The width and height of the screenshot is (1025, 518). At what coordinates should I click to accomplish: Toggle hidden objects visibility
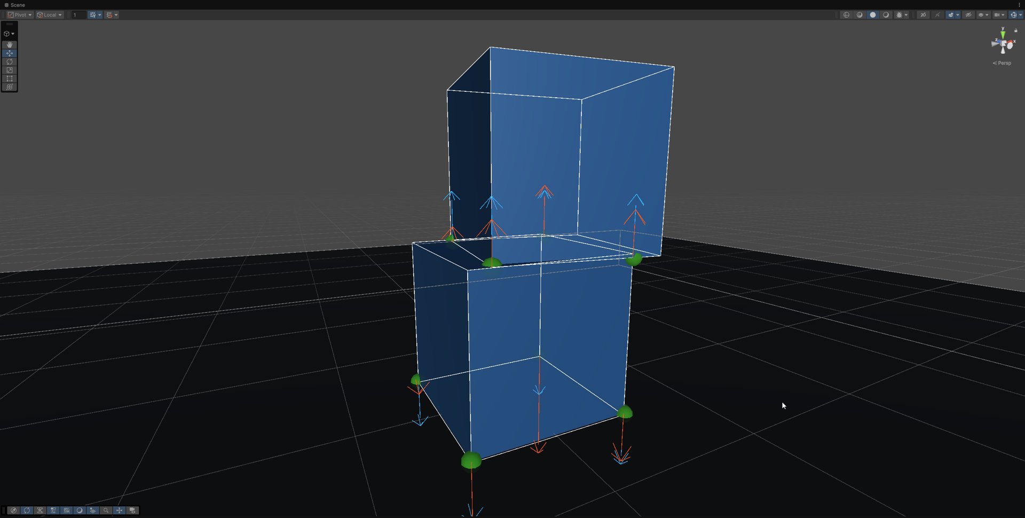968,15
